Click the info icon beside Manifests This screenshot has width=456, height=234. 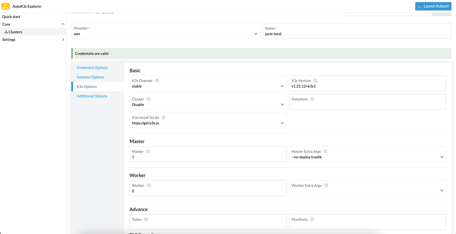[312, 220]
